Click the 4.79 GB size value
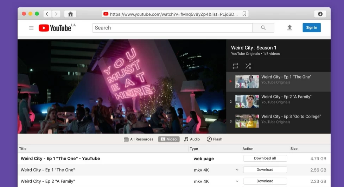344x187 pixels. (x=318, y=159)
